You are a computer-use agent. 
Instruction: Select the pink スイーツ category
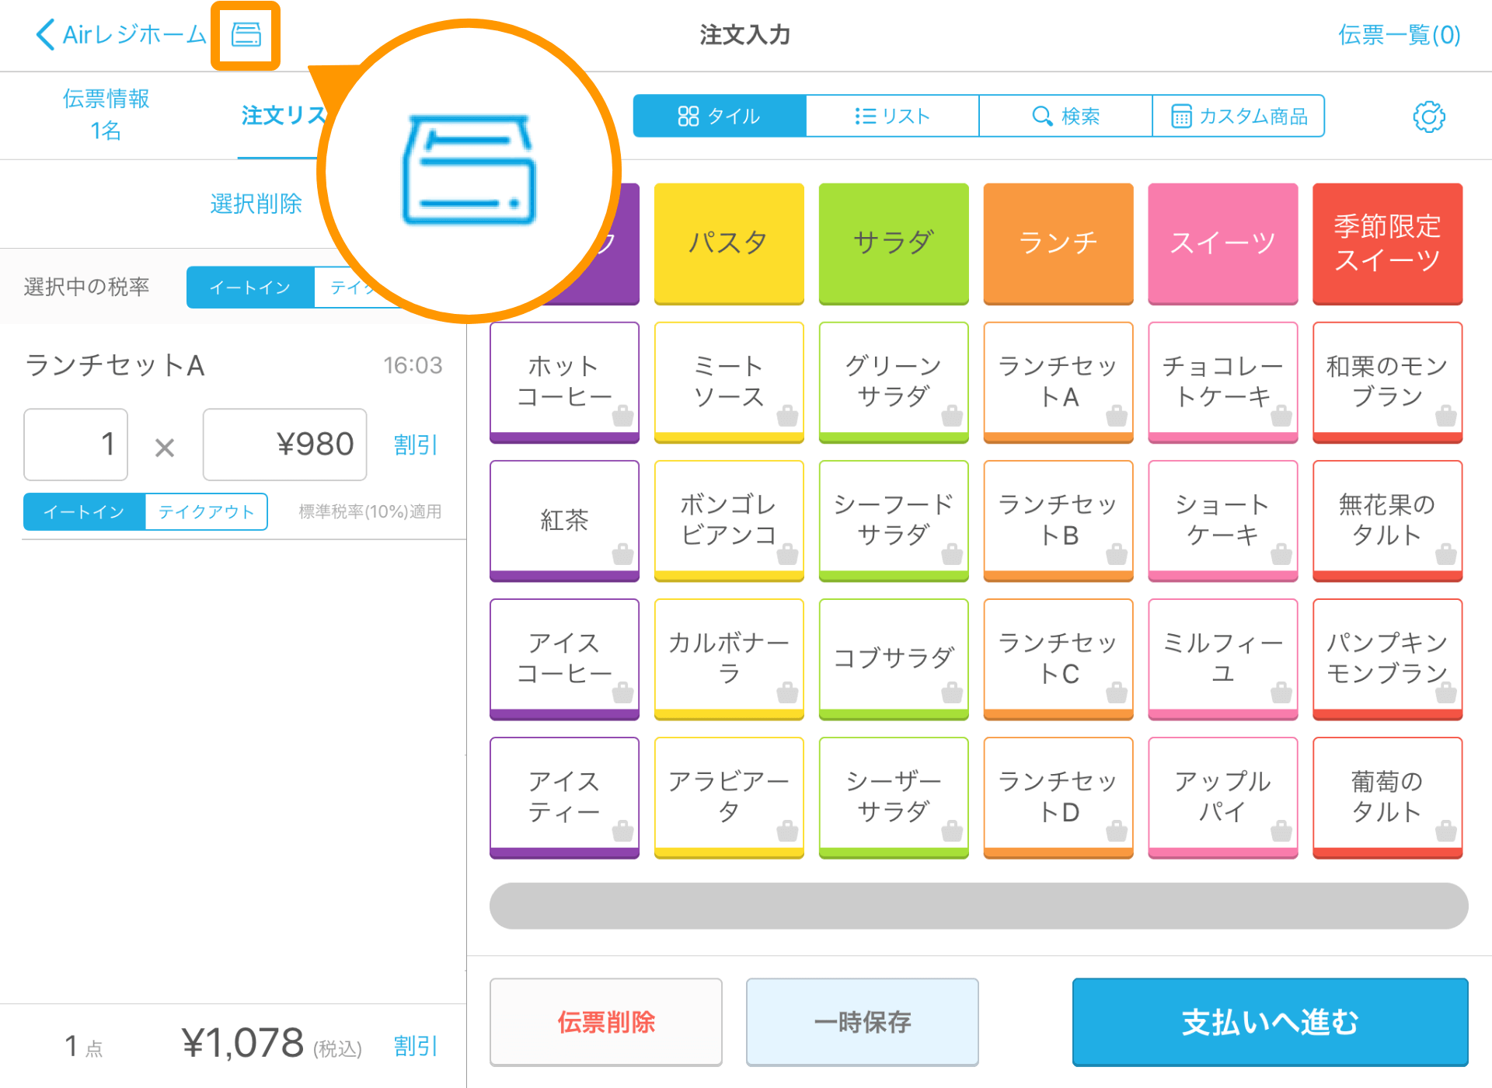click(1223, 243)
